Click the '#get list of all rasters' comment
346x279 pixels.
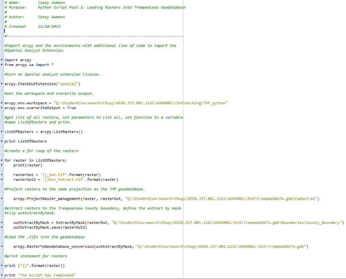pyautogui.click(x=94, y=117)
